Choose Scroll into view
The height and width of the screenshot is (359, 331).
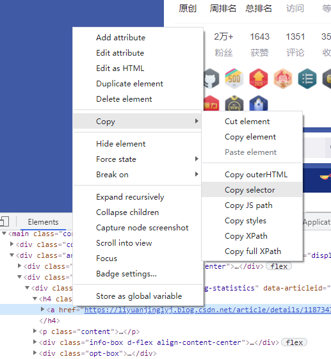pyautogui.click(x=124, y=243)
